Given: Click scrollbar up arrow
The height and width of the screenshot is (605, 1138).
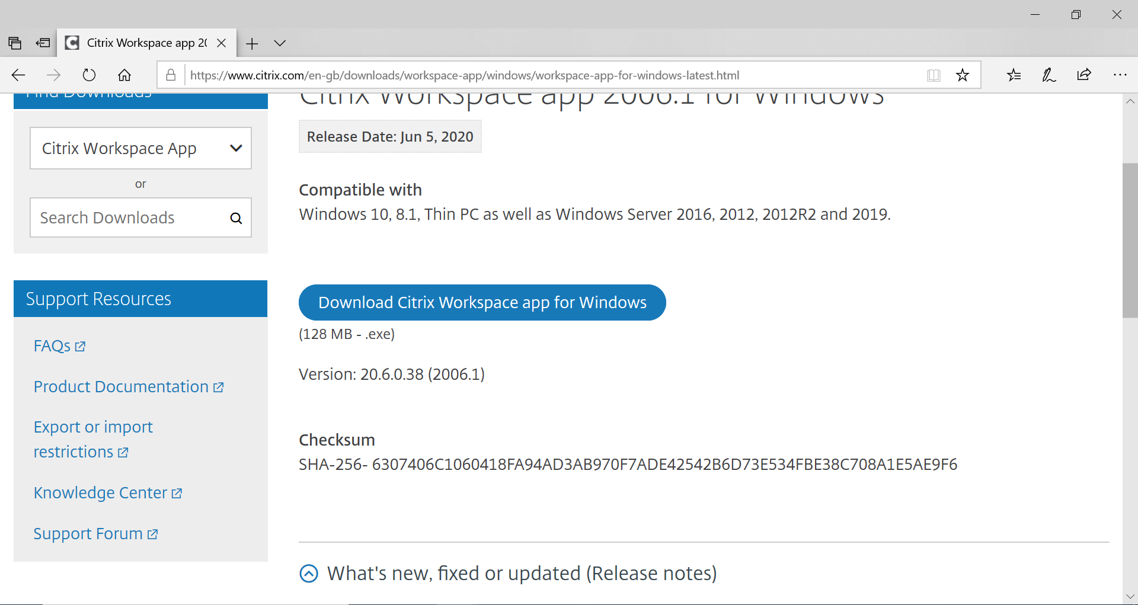Looking at the screenshot, I should (x=1130, y=101).
